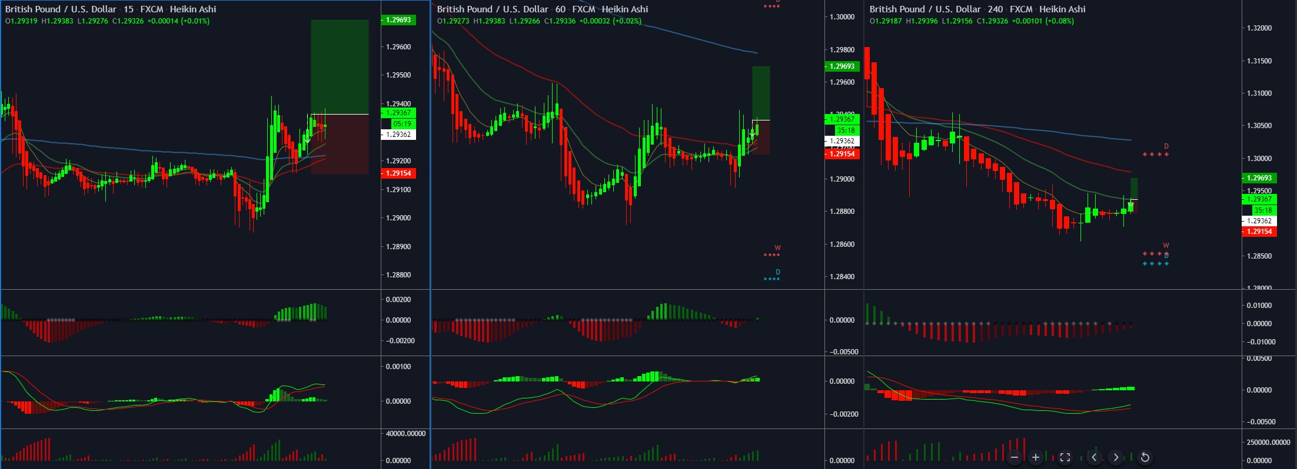Select teal D pivot marker in 60-minute chart
The height and width of the screenshot is (469, 1297).
[x=777, y=272]
